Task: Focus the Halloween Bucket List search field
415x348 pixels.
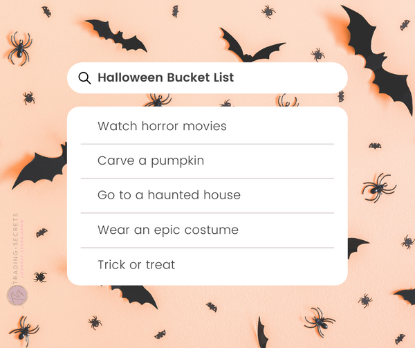Action: [207, 77]
